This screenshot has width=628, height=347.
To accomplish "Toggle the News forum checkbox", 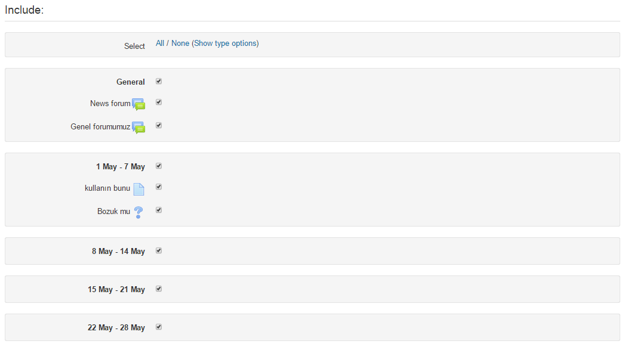I will coord(159,102).
